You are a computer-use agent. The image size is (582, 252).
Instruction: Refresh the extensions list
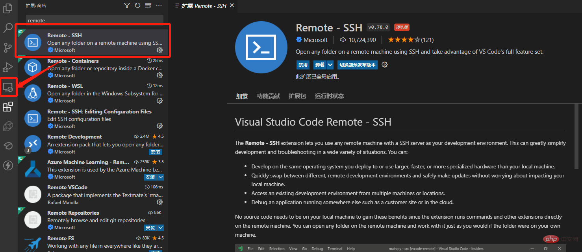tap(137, 5)
